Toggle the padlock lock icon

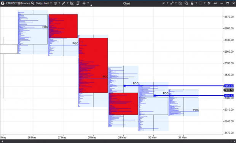click(192, 3)
